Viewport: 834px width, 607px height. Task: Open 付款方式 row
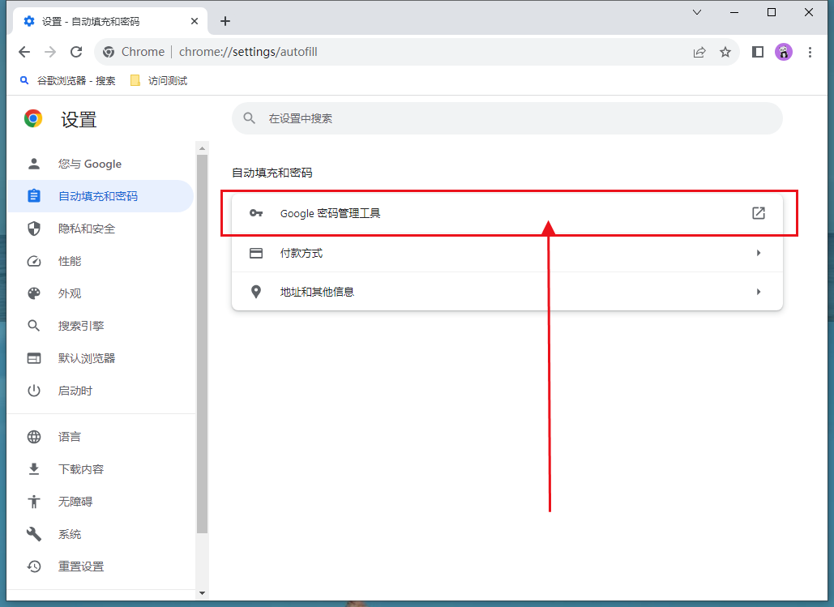[x=507, y=253]
